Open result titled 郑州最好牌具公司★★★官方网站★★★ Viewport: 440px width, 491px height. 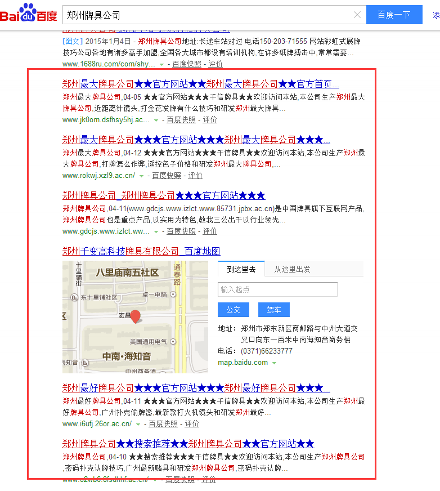tap(196, 388)
